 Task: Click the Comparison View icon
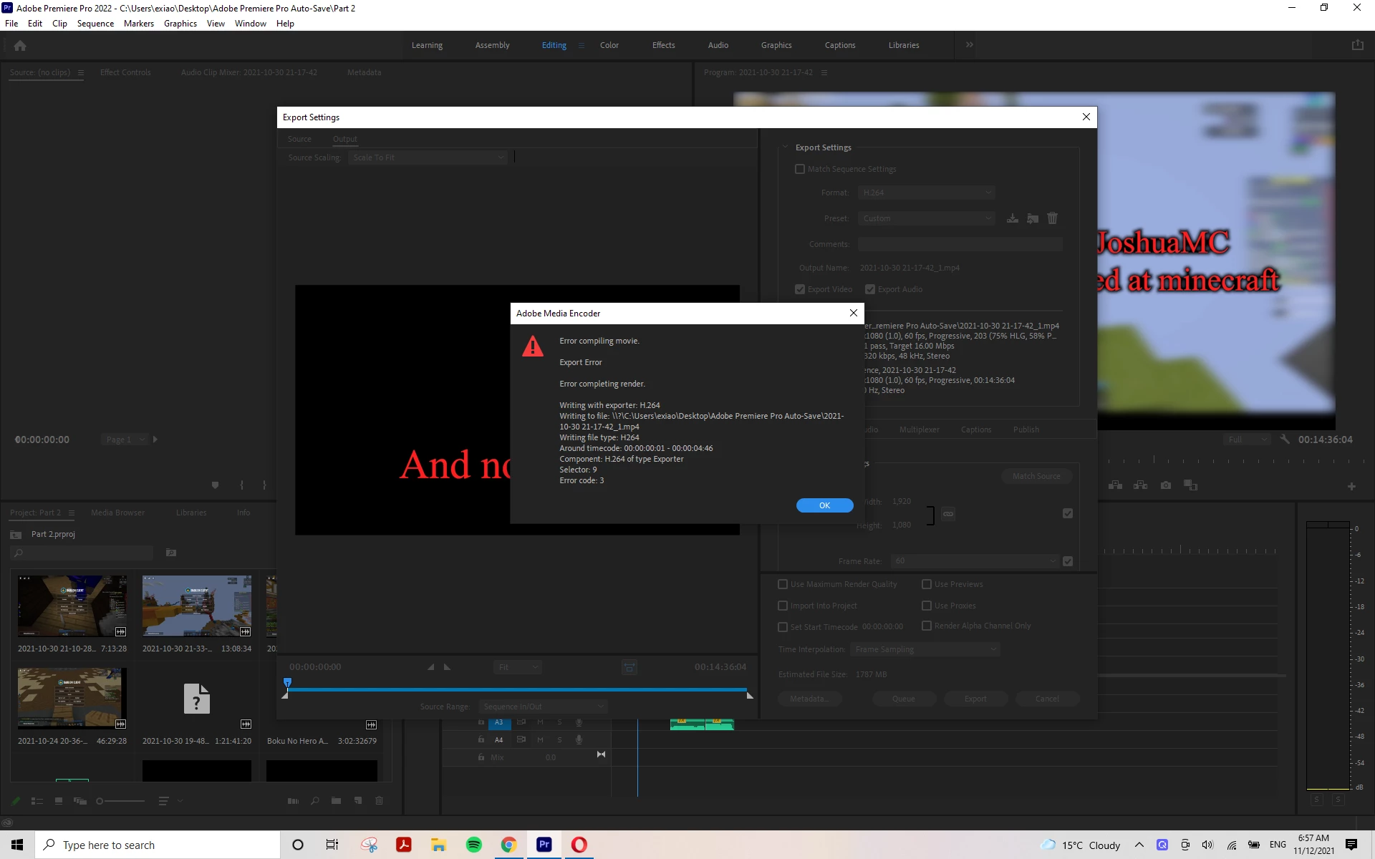[1190, 485]
